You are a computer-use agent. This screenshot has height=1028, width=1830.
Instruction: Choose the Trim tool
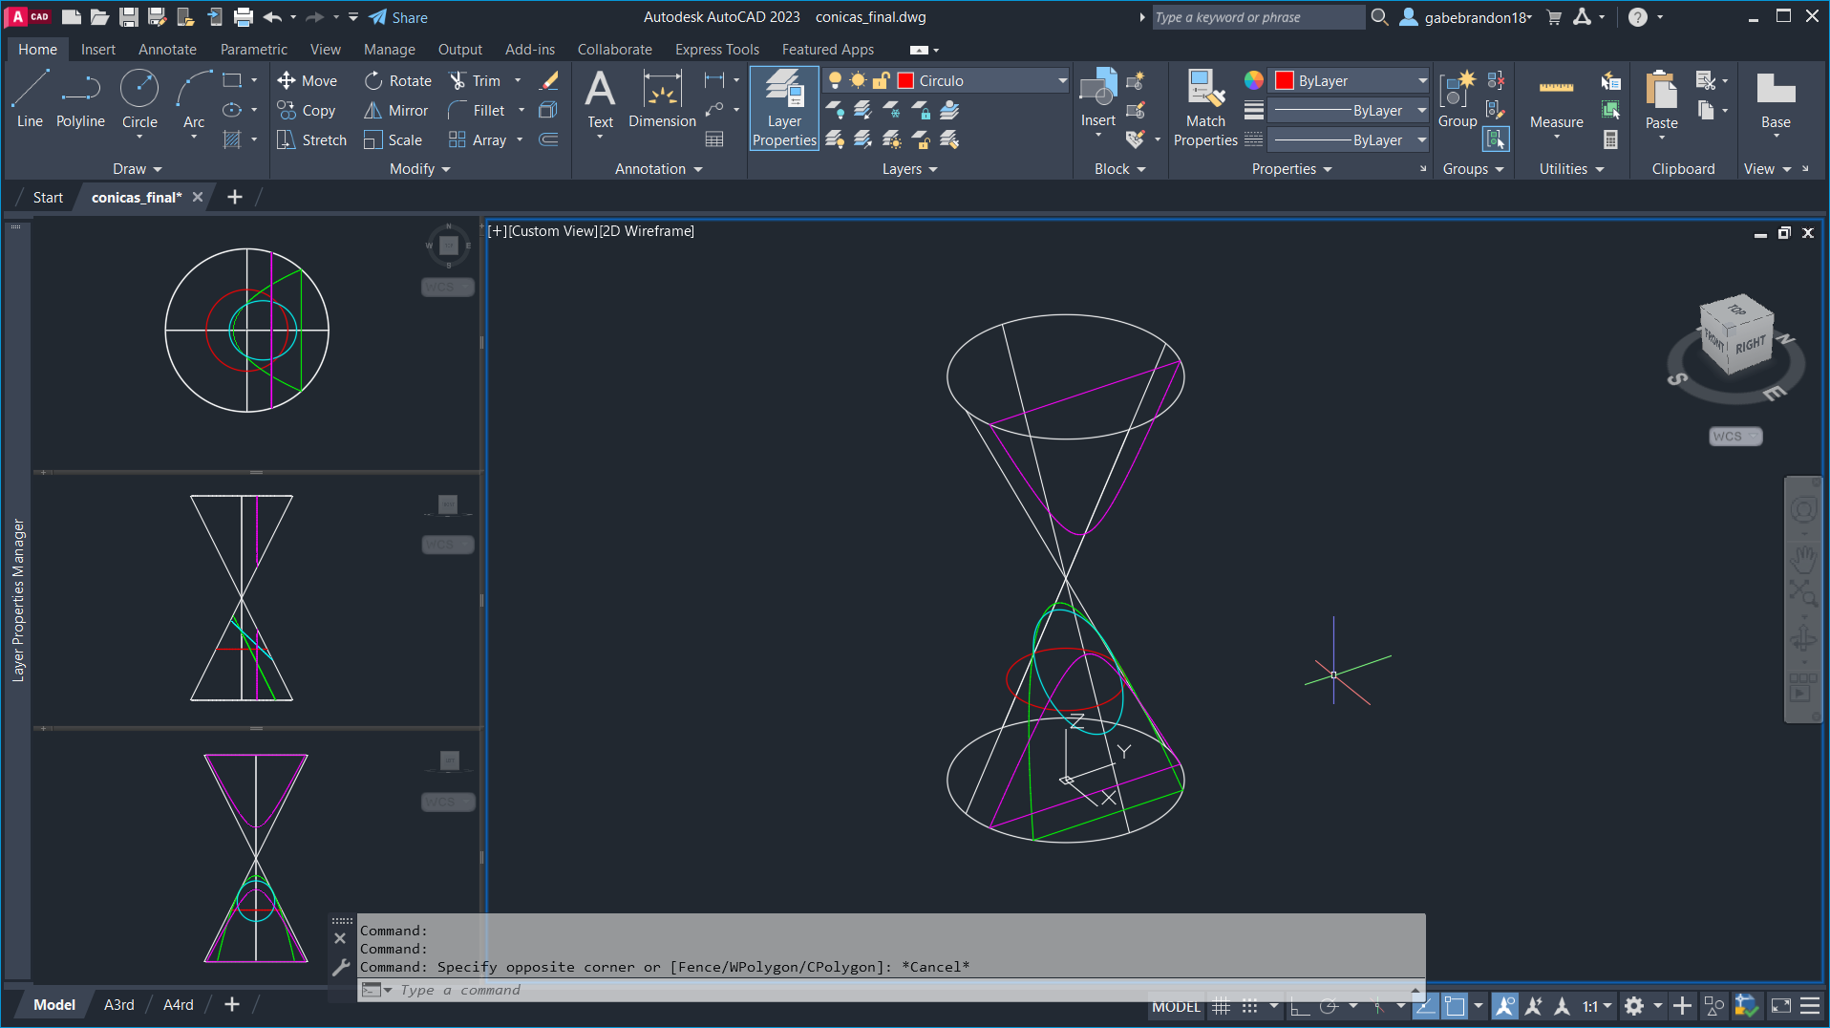475,81
